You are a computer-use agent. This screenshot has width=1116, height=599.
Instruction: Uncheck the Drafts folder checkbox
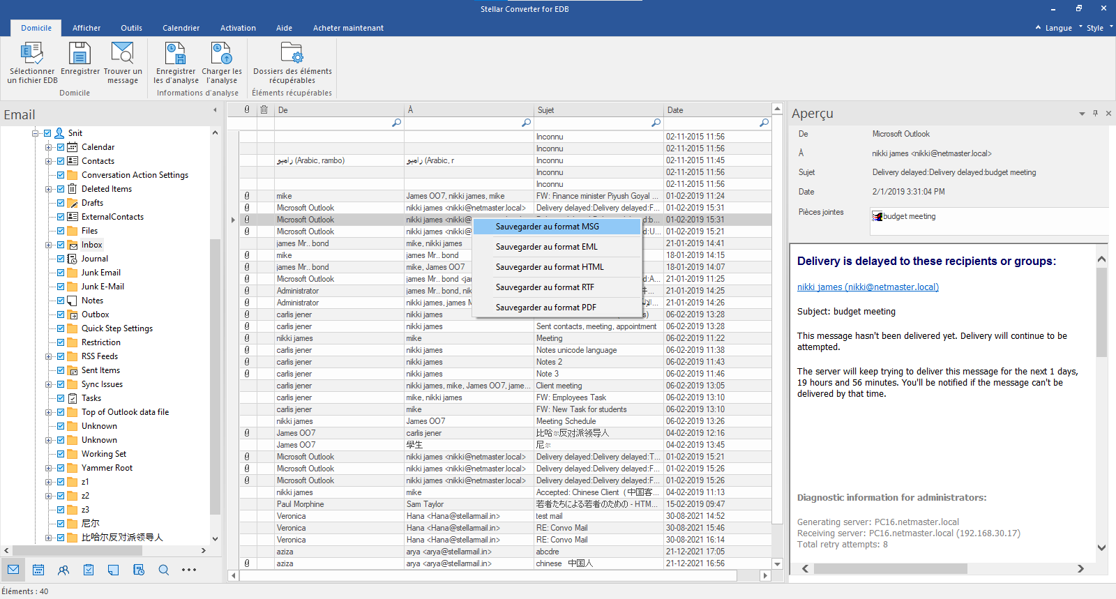(61, 202)
